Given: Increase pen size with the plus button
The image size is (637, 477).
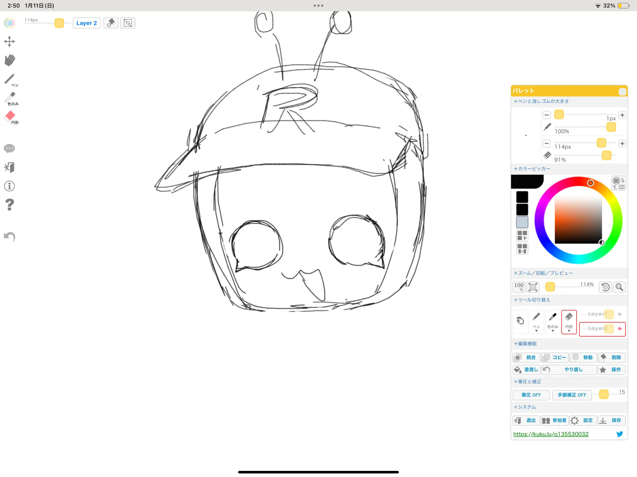Looking at the screenshot, I should pyautogui.click(x=622, y=115).
